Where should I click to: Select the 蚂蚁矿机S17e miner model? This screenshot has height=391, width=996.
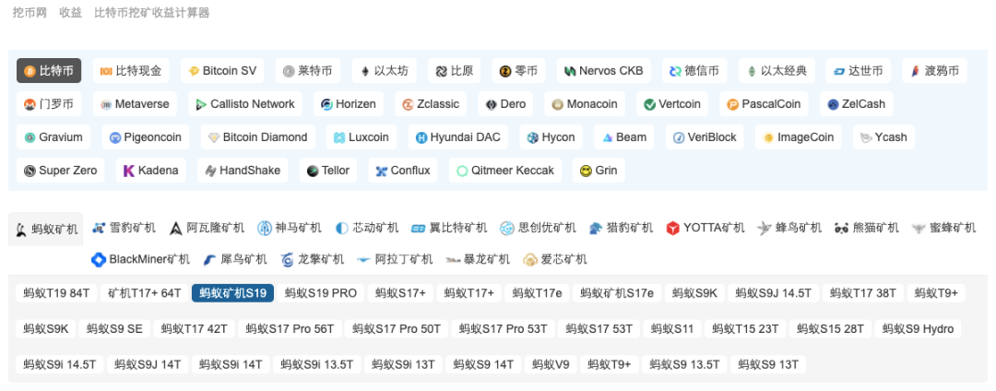[x=617, y=292]
